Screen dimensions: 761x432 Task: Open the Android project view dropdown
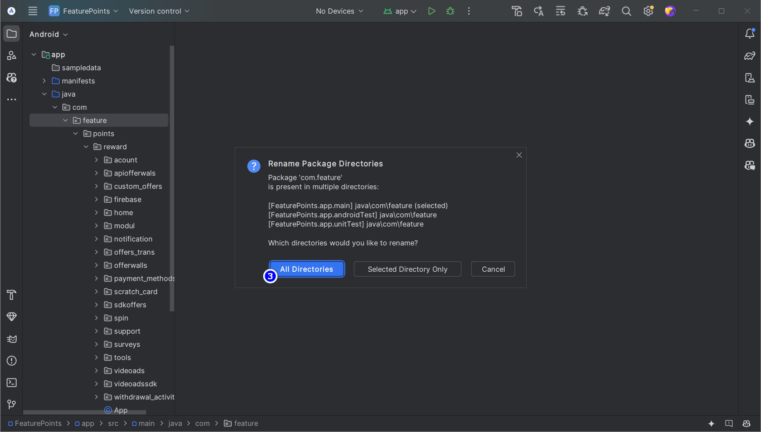click(x=48, y=34)
